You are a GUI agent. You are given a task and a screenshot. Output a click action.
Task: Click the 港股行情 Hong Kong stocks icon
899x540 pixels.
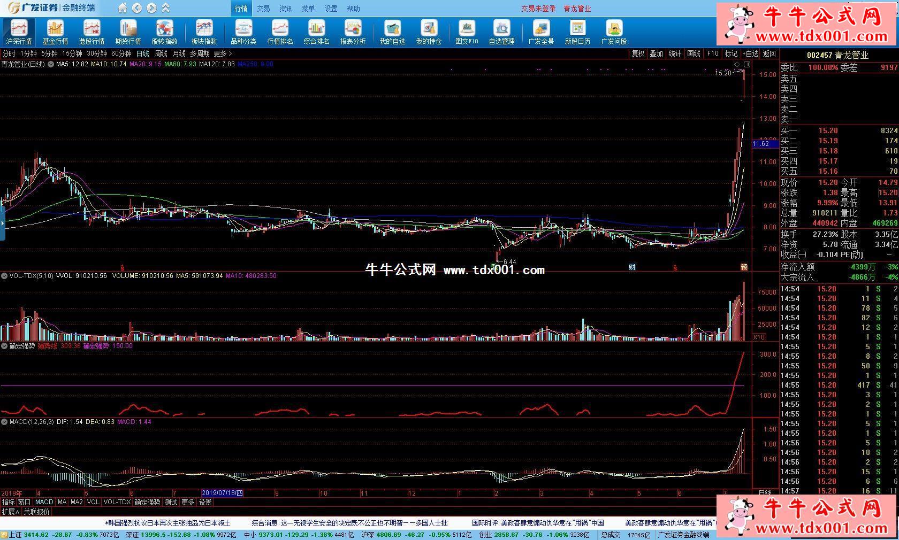click(92, 32)
